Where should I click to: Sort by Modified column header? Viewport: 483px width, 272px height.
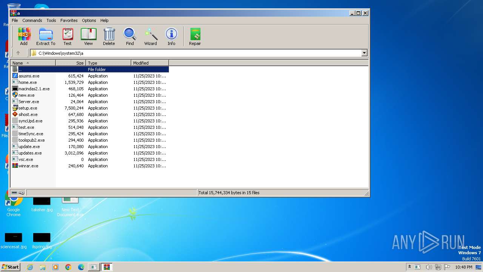click(150, 63)
